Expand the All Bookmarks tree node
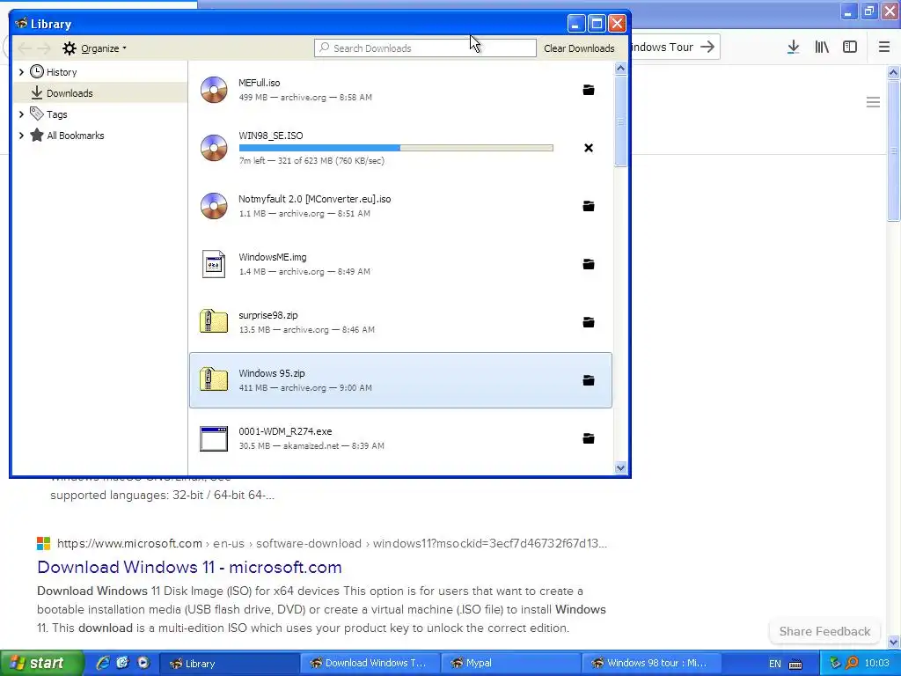Image resolution: width=901 pixels, height=676 pixels. (21, 136)
